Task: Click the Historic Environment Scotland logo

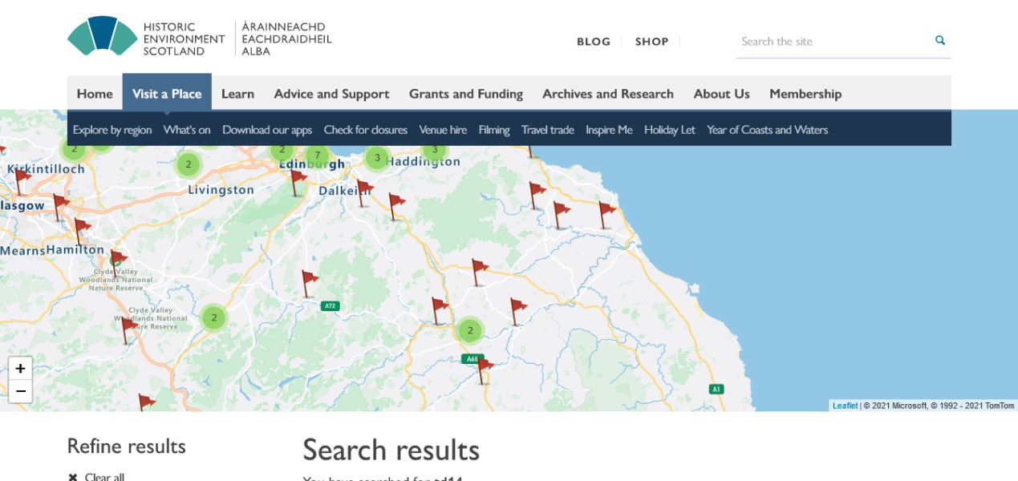Action: tap(200, 37)
